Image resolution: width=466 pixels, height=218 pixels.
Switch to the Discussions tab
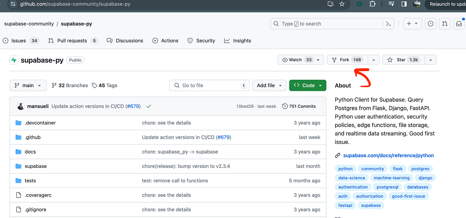[125, 41]
